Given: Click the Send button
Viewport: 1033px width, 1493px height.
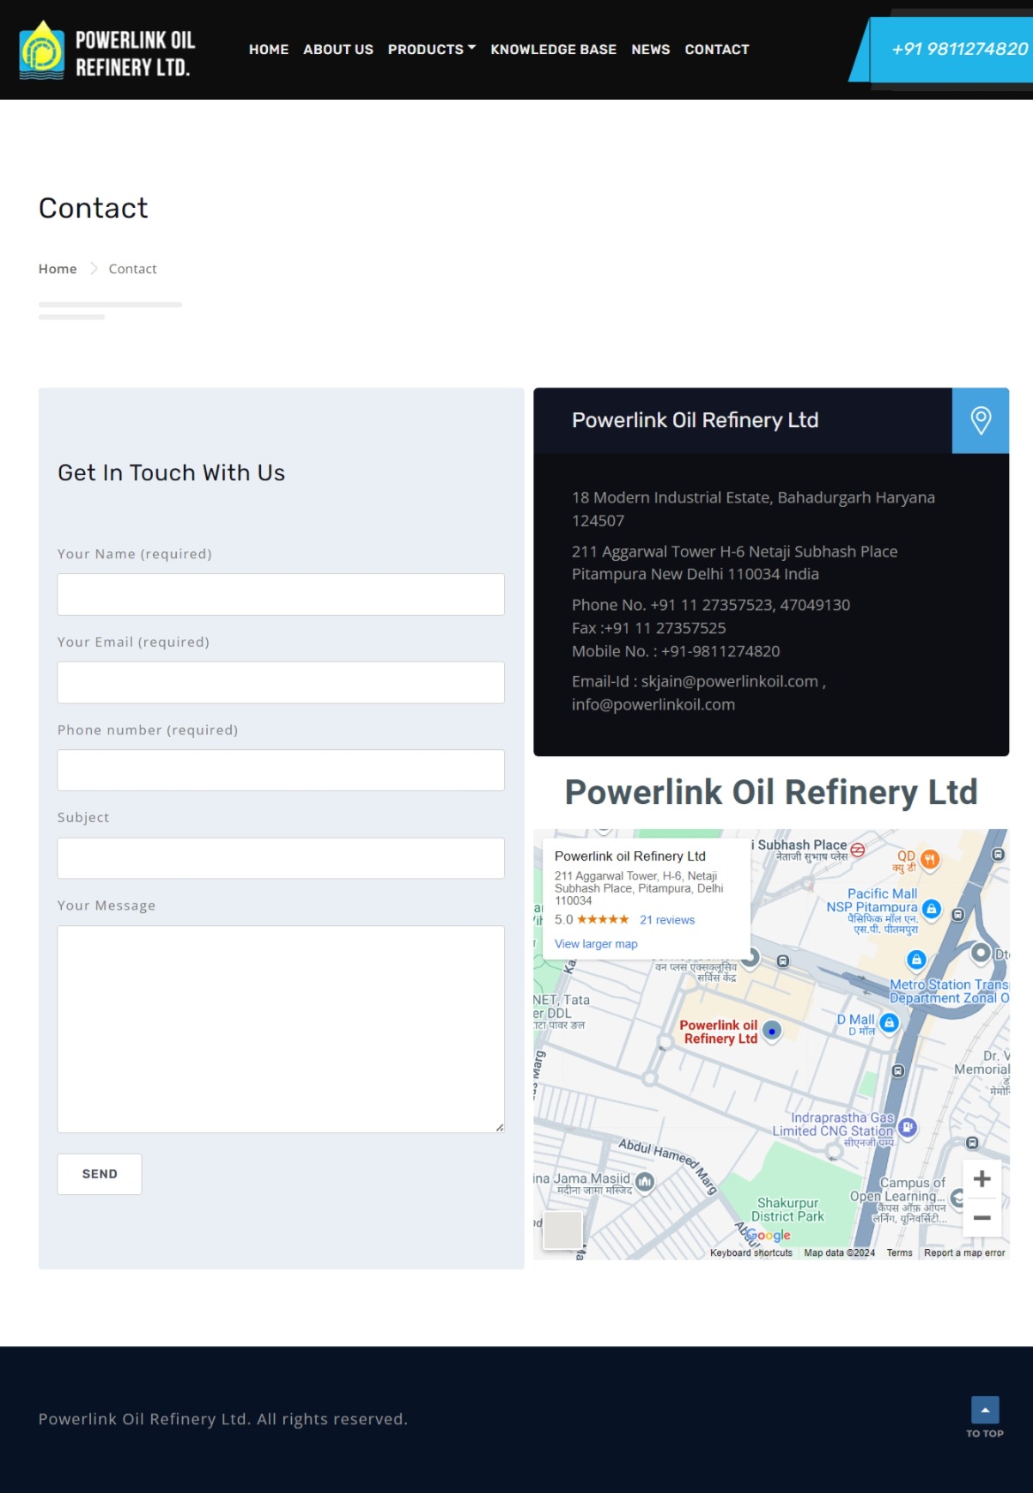Looking at the screenshot, I should coord(100,1173).
